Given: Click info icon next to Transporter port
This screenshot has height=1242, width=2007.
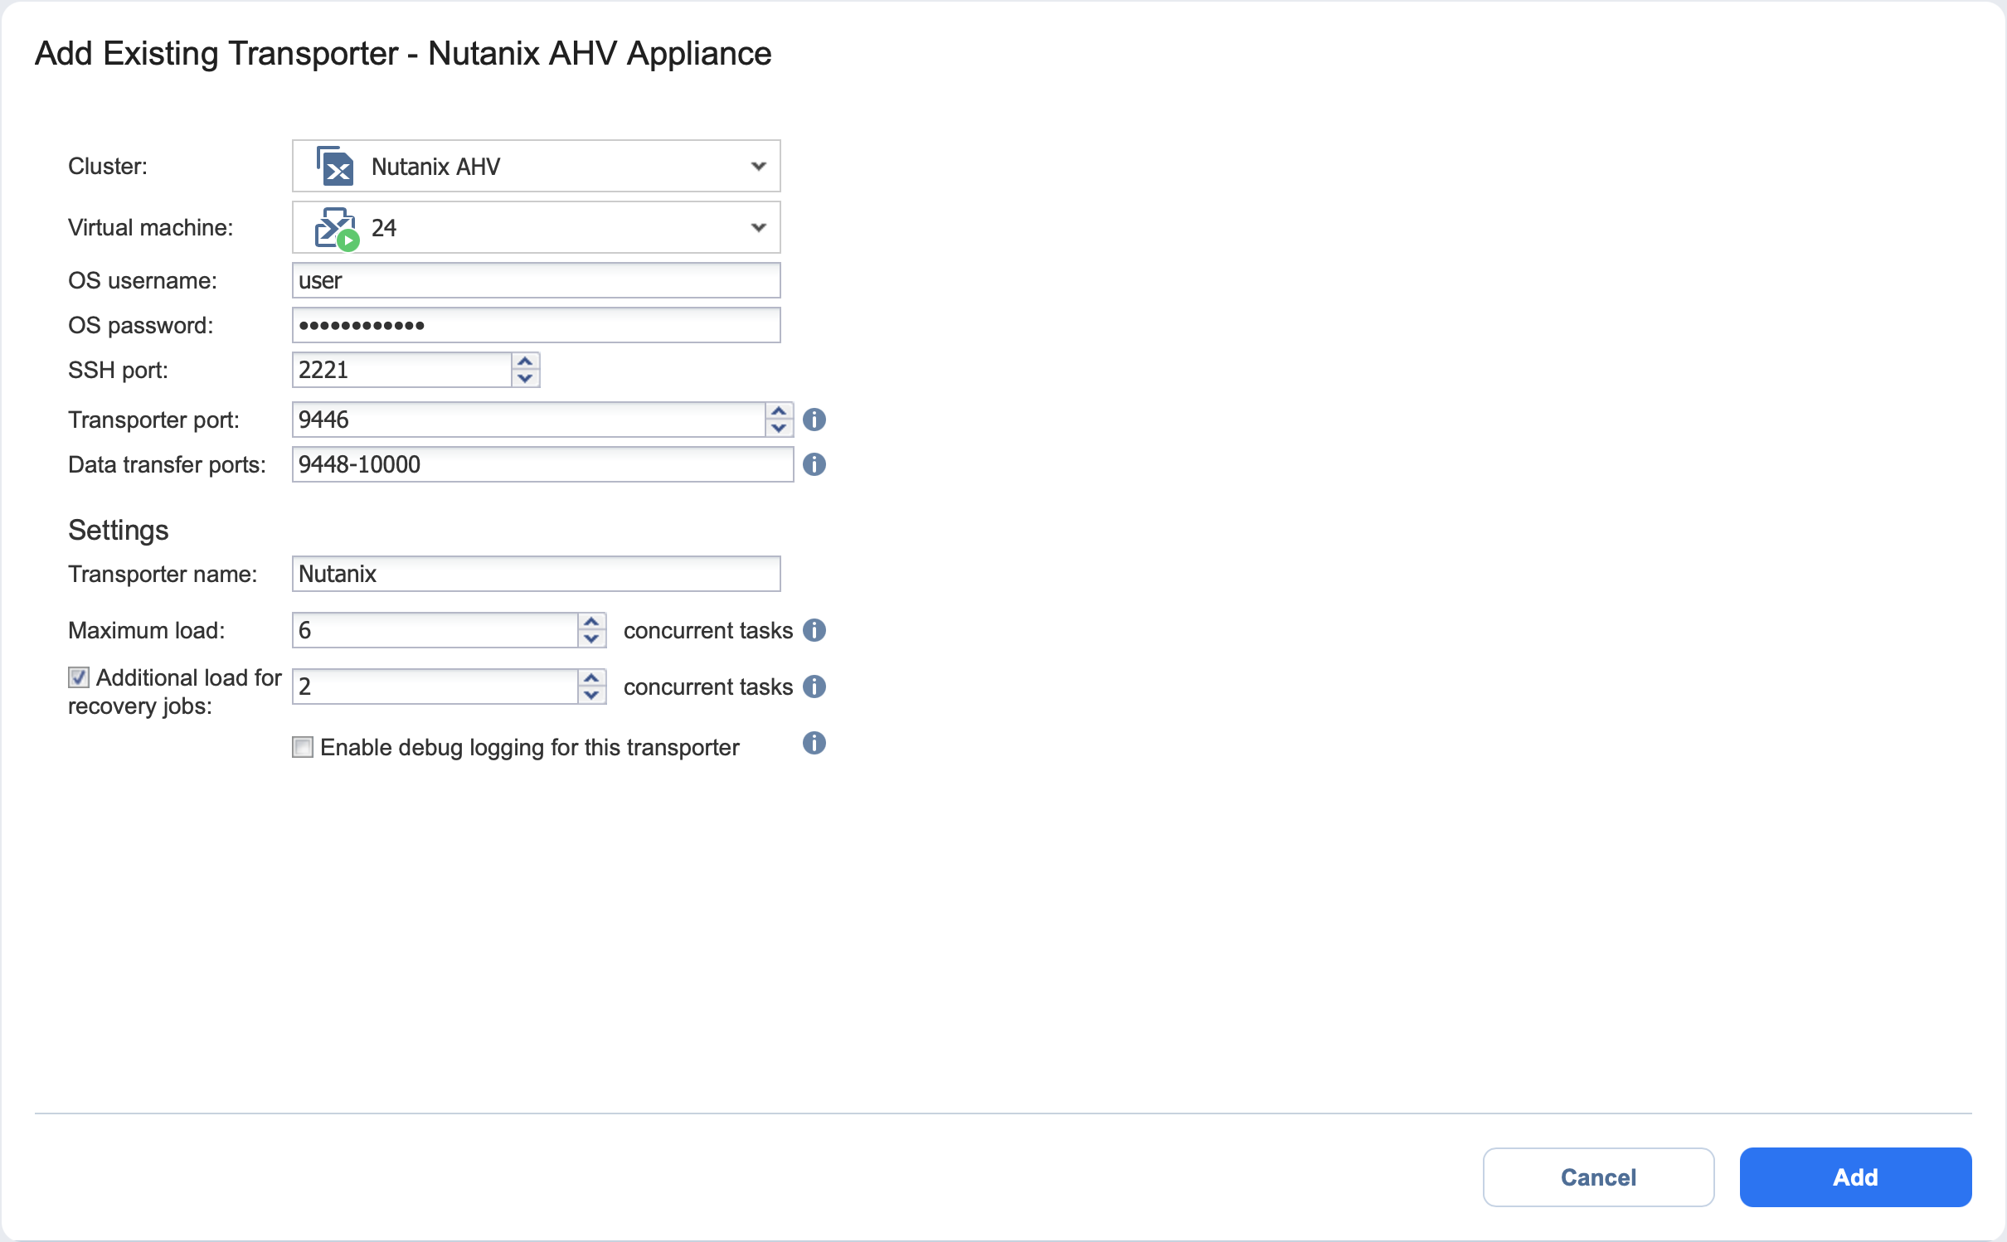Looking at the screenshot, I should click(x=814, y=420).
